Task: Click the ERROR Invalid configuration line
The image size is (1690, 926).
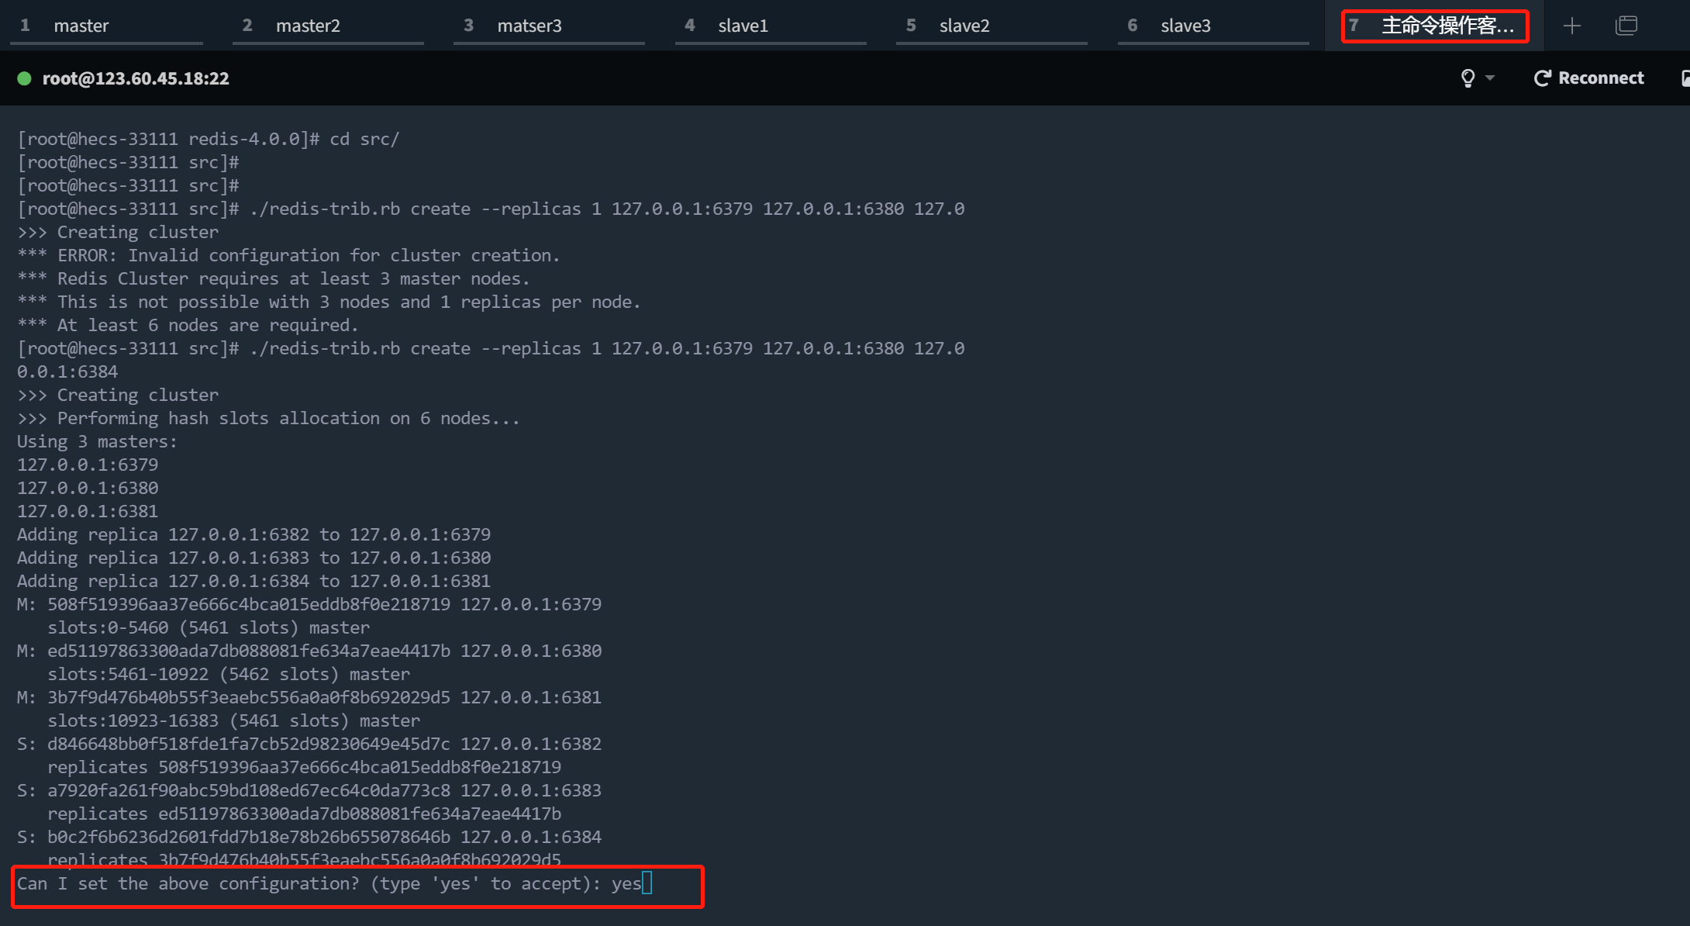Action: pyautogui.click(x=288, y=255)
